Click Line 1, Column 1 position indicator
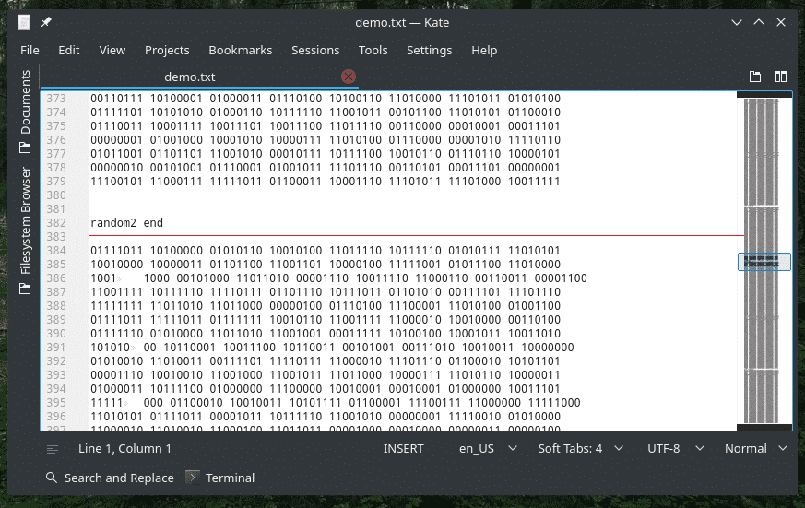The image size is (805, 508). [x=124, y=448]
